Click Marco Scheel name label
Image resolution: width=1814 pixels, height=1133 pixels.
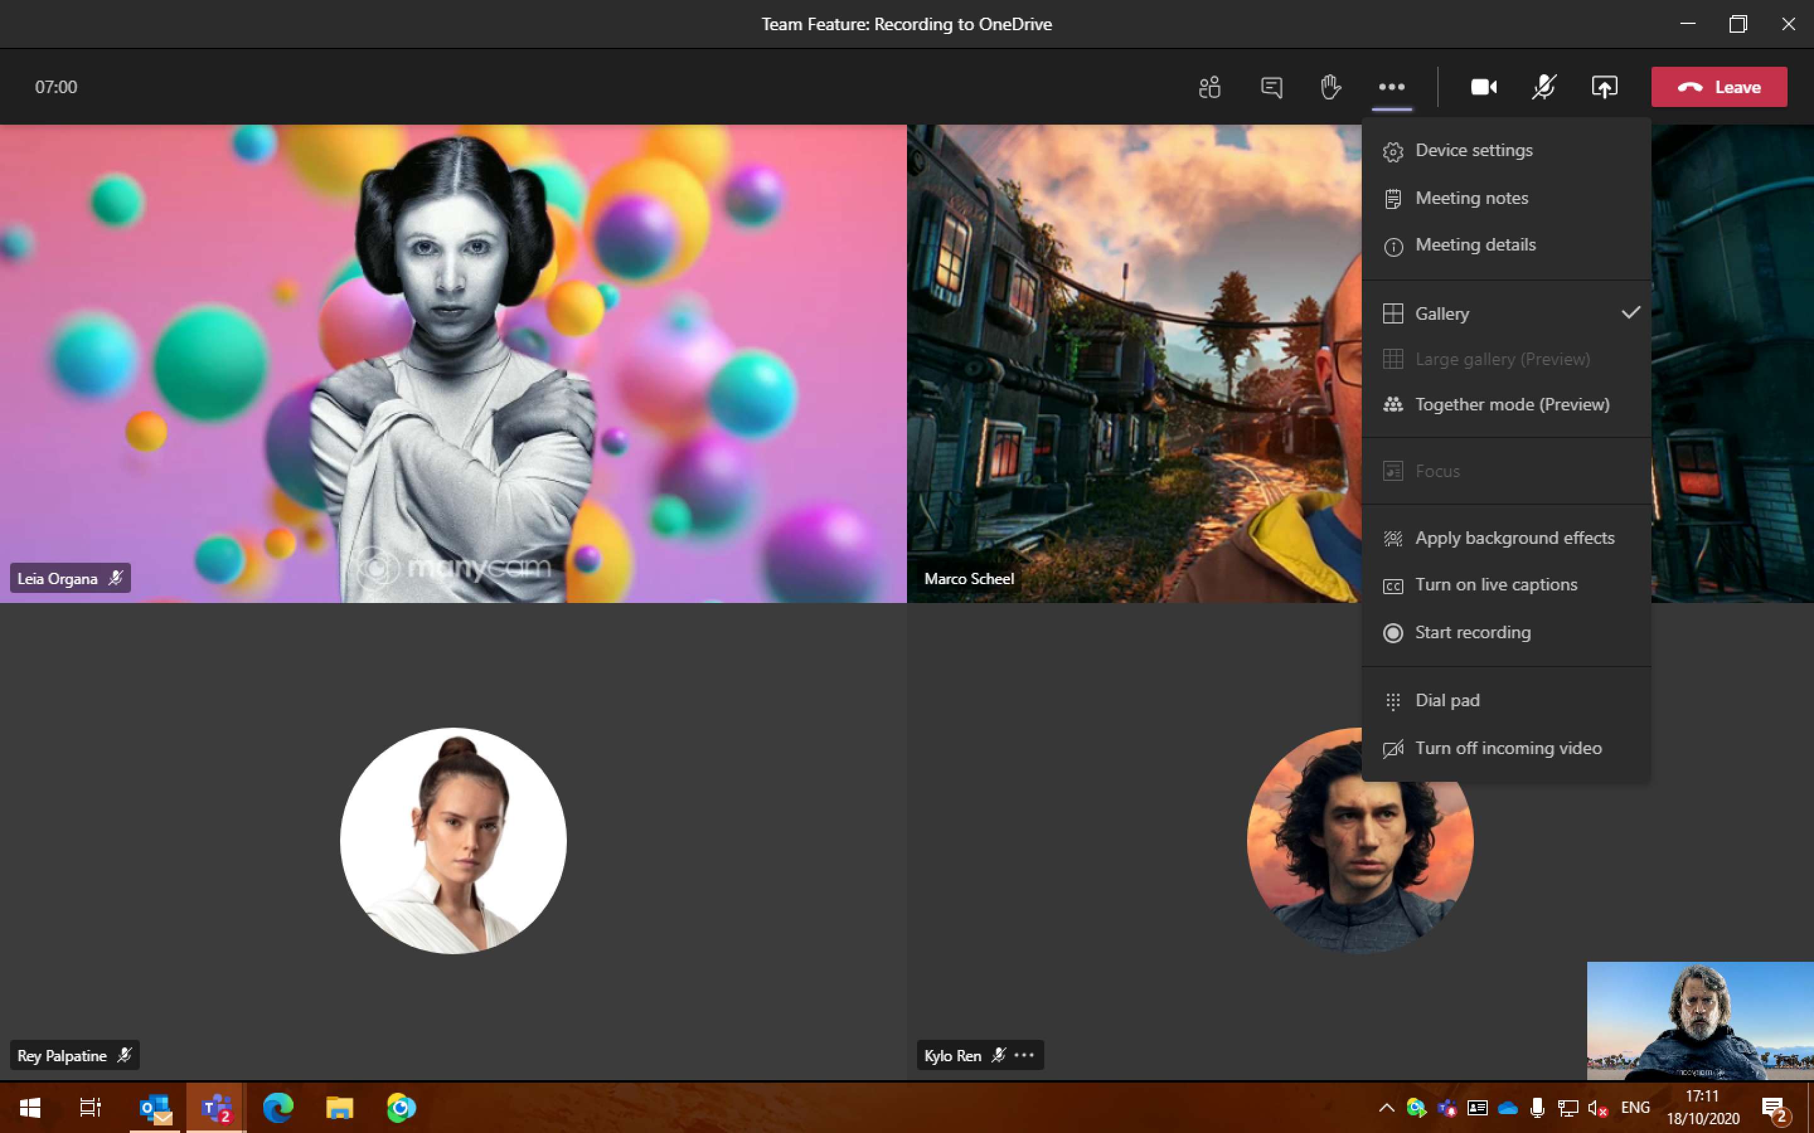pos(969,578)
